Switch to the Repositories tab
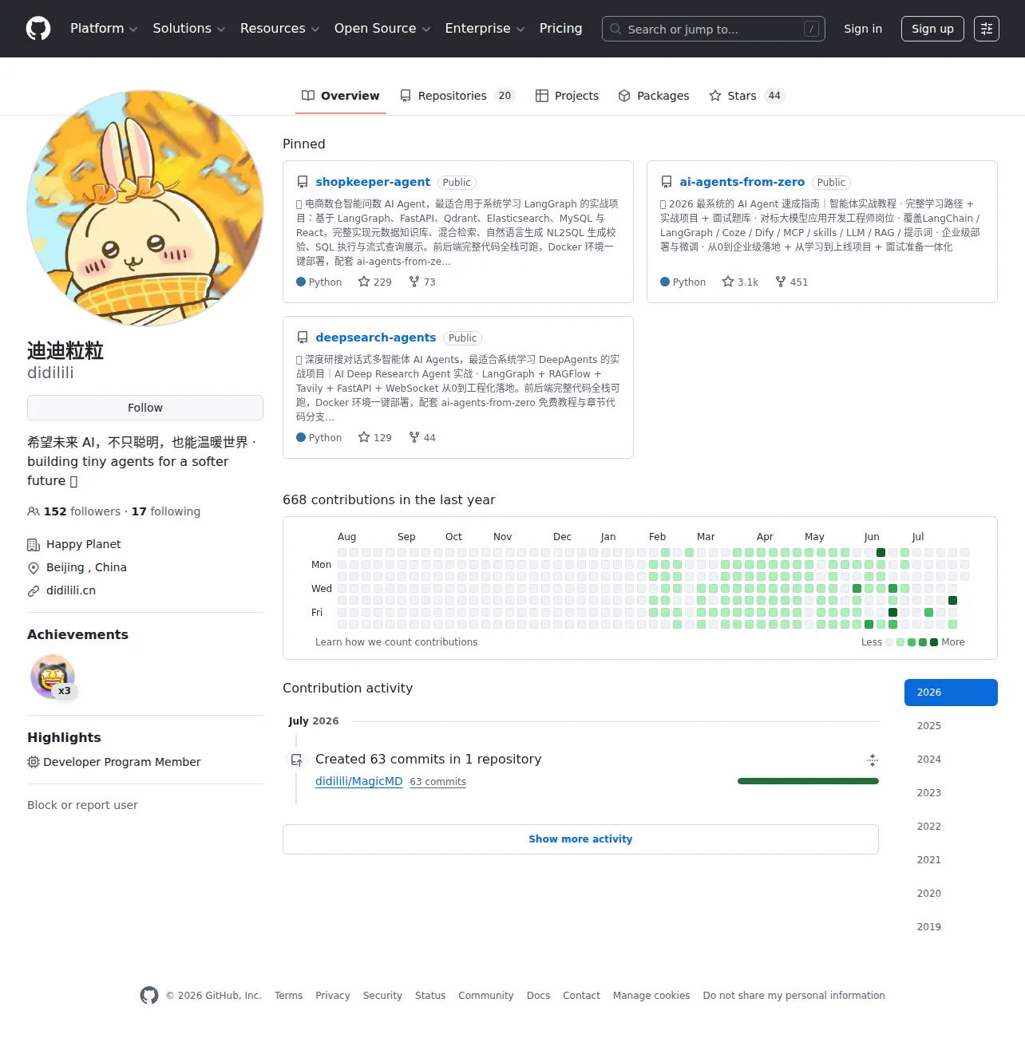The width and height of the screenshot is (1025, 1038). pyautogui.click(x=458, y=96)
